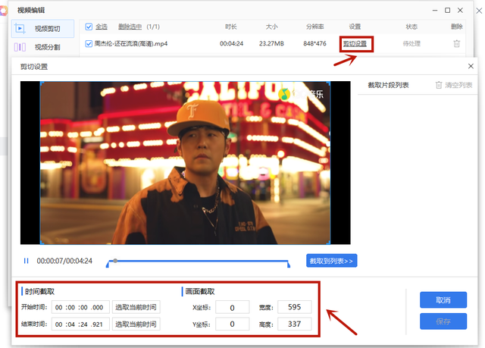Image resolution: width=485 pixels, height=348 pixels.
Task: Click the file name 周杰伦-还在流浪(高清).mp4
Action: (x=131, y=44)
